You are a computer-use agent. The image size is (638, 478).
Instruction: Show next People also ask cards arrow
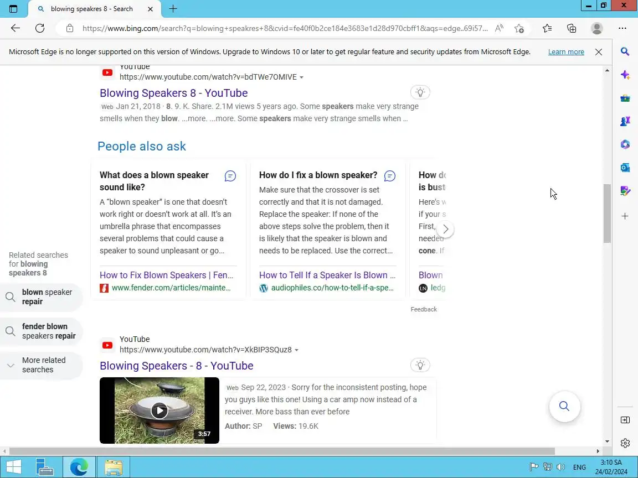[445, 229]
